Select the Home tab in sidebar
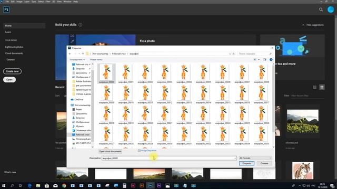 click(24, 26)
